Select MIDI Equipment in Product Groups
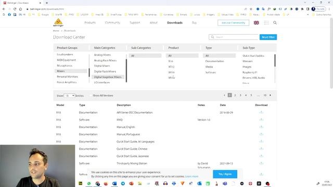333x187 pixels. [66, 60]
